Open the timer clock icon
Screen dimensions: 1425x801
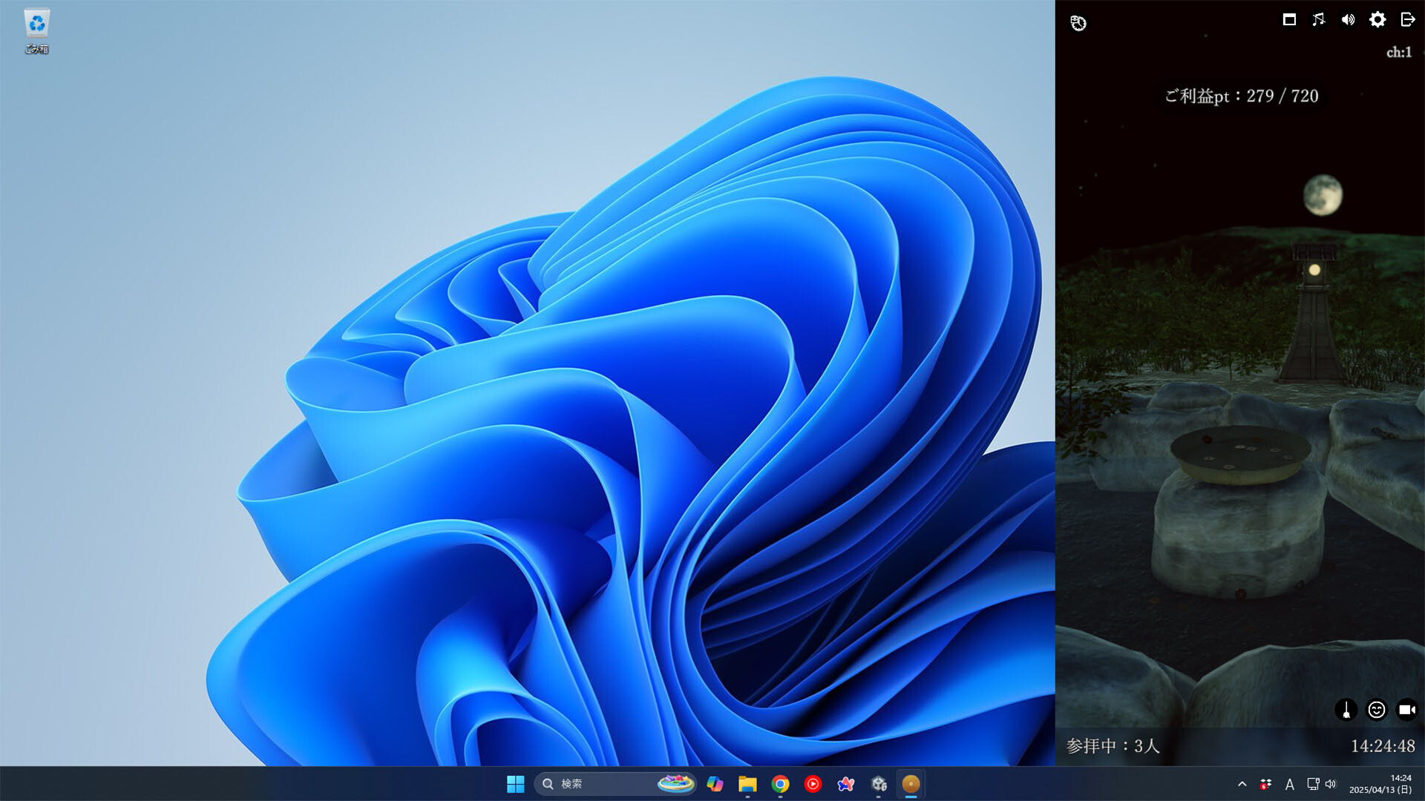(1078, 23)
